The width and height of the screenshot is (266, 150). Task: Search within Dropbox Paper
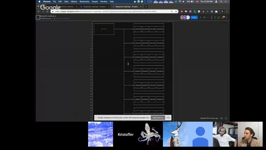[x=215, y=17]
